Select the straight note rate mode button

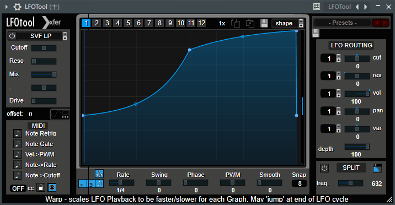point(99,184)
